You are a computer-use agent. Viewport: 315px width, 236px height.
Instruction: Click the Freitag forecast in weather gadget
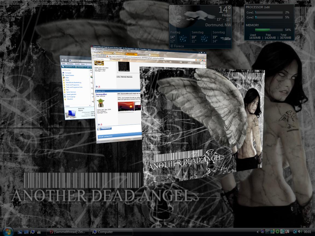pyautogui.click(x=179, y=37)
